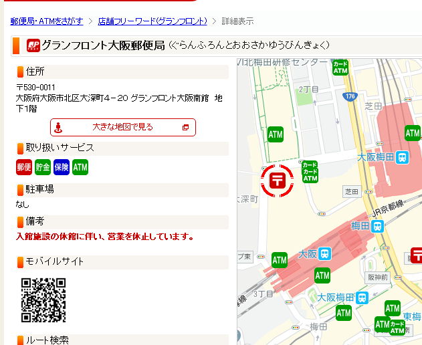This screenshot has height=345, width=422.
Task: Click the カード カード ATM marker beside the post office
Action: coord(310,172)
